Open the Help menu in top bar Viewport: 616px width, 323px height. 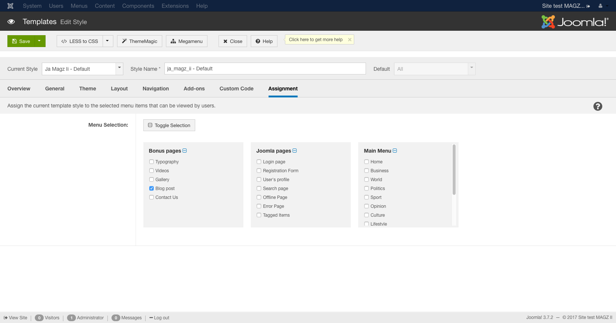click(202, 6)
